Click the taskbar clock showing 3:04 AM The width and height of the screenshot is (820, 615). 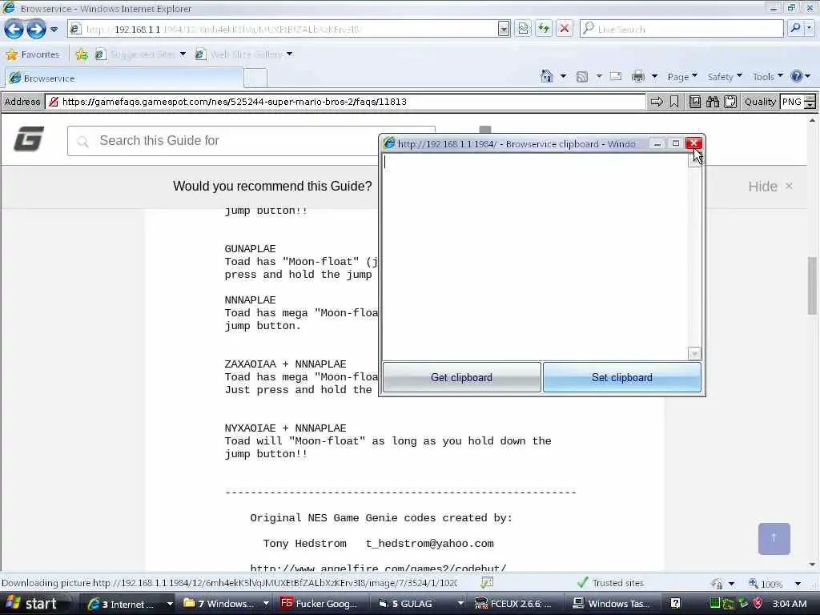[x=789, y=604]
